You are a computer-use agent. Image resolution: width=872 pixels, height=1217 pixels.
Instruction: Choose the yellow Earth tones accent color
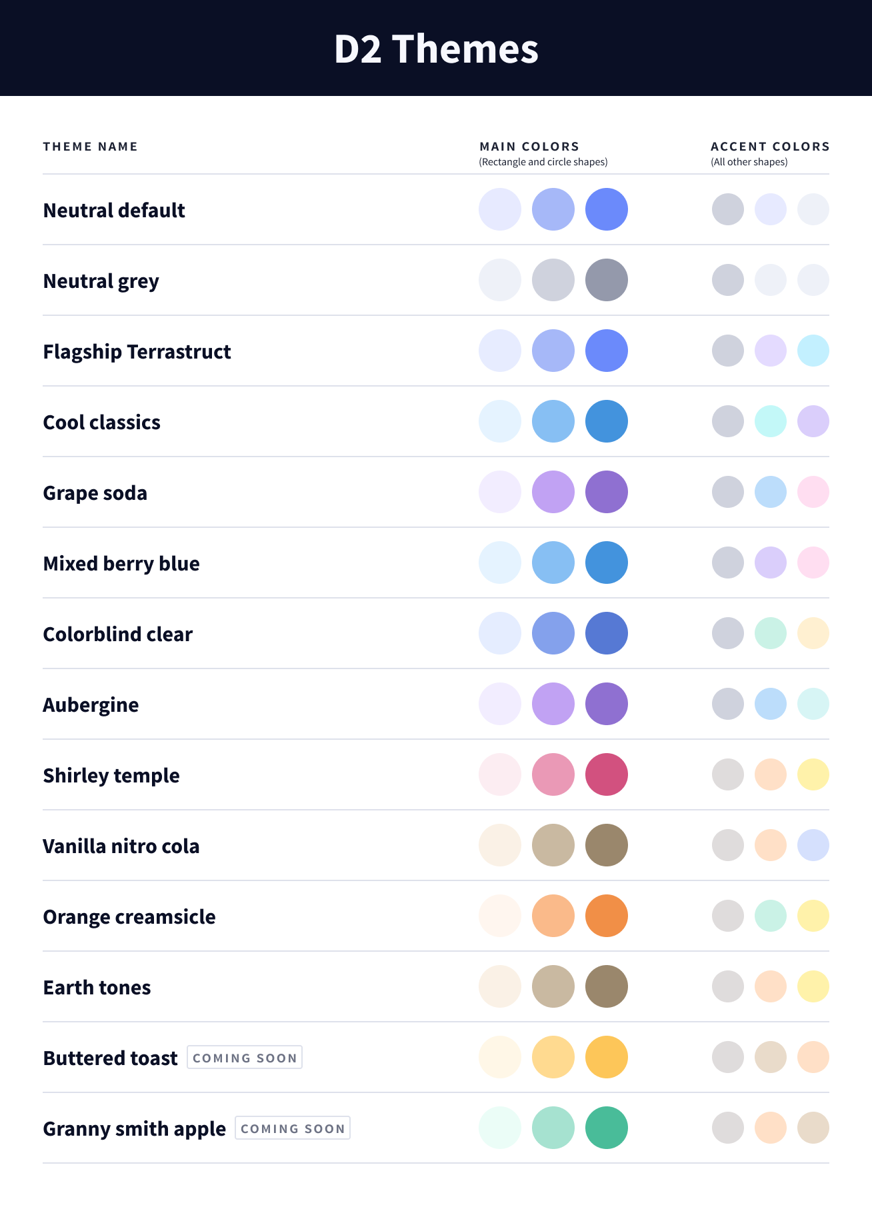813,986
